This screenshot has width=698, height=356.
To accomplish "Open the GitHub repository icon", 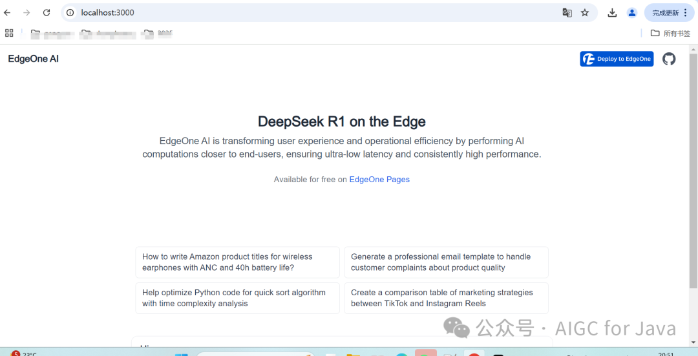I will point(669,59).
